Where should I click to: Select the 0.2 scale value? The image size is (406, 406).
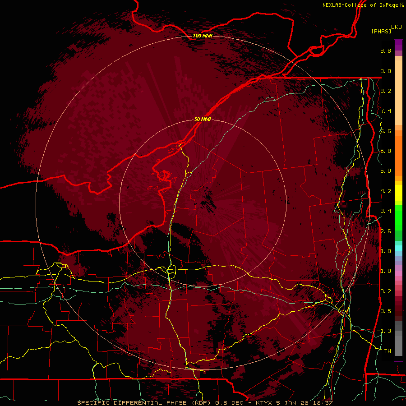[386, 291]
